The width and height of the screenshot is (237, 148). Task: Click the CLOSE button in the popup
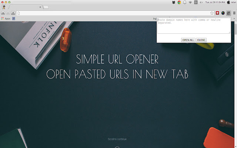(201, 40)
